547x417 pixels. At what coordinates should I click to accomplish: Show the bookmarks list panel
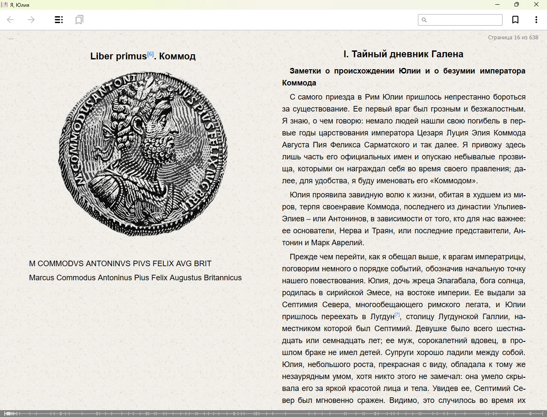[x=79, y=20]
